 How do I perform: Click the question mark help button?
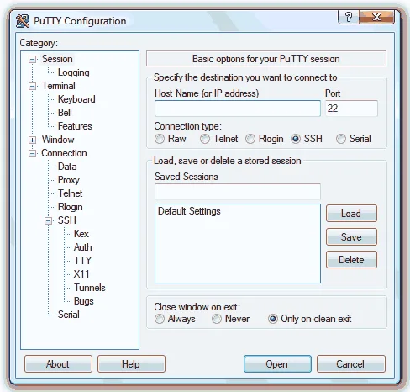pos(349,17)
